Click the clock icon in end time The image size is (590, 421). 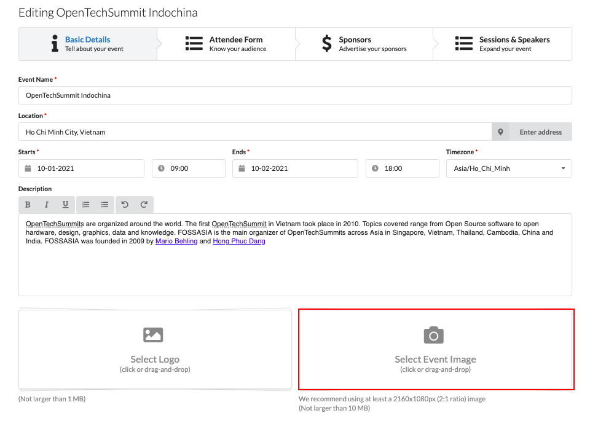[x=375, y=168]
